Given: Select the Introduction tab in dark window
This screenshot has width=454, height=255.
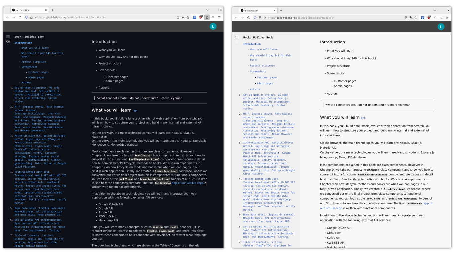Looking at the screenshot, I should (29, 10).
